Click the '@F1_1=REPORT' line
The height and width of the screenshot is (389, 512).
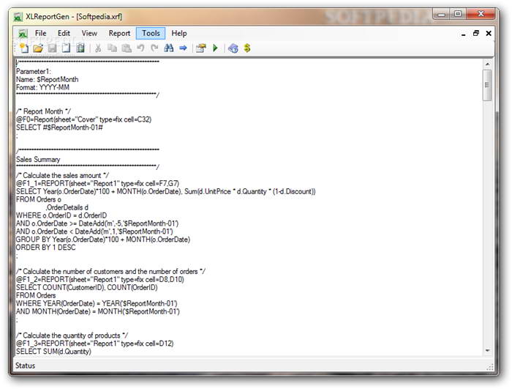(x=97, y=183)
